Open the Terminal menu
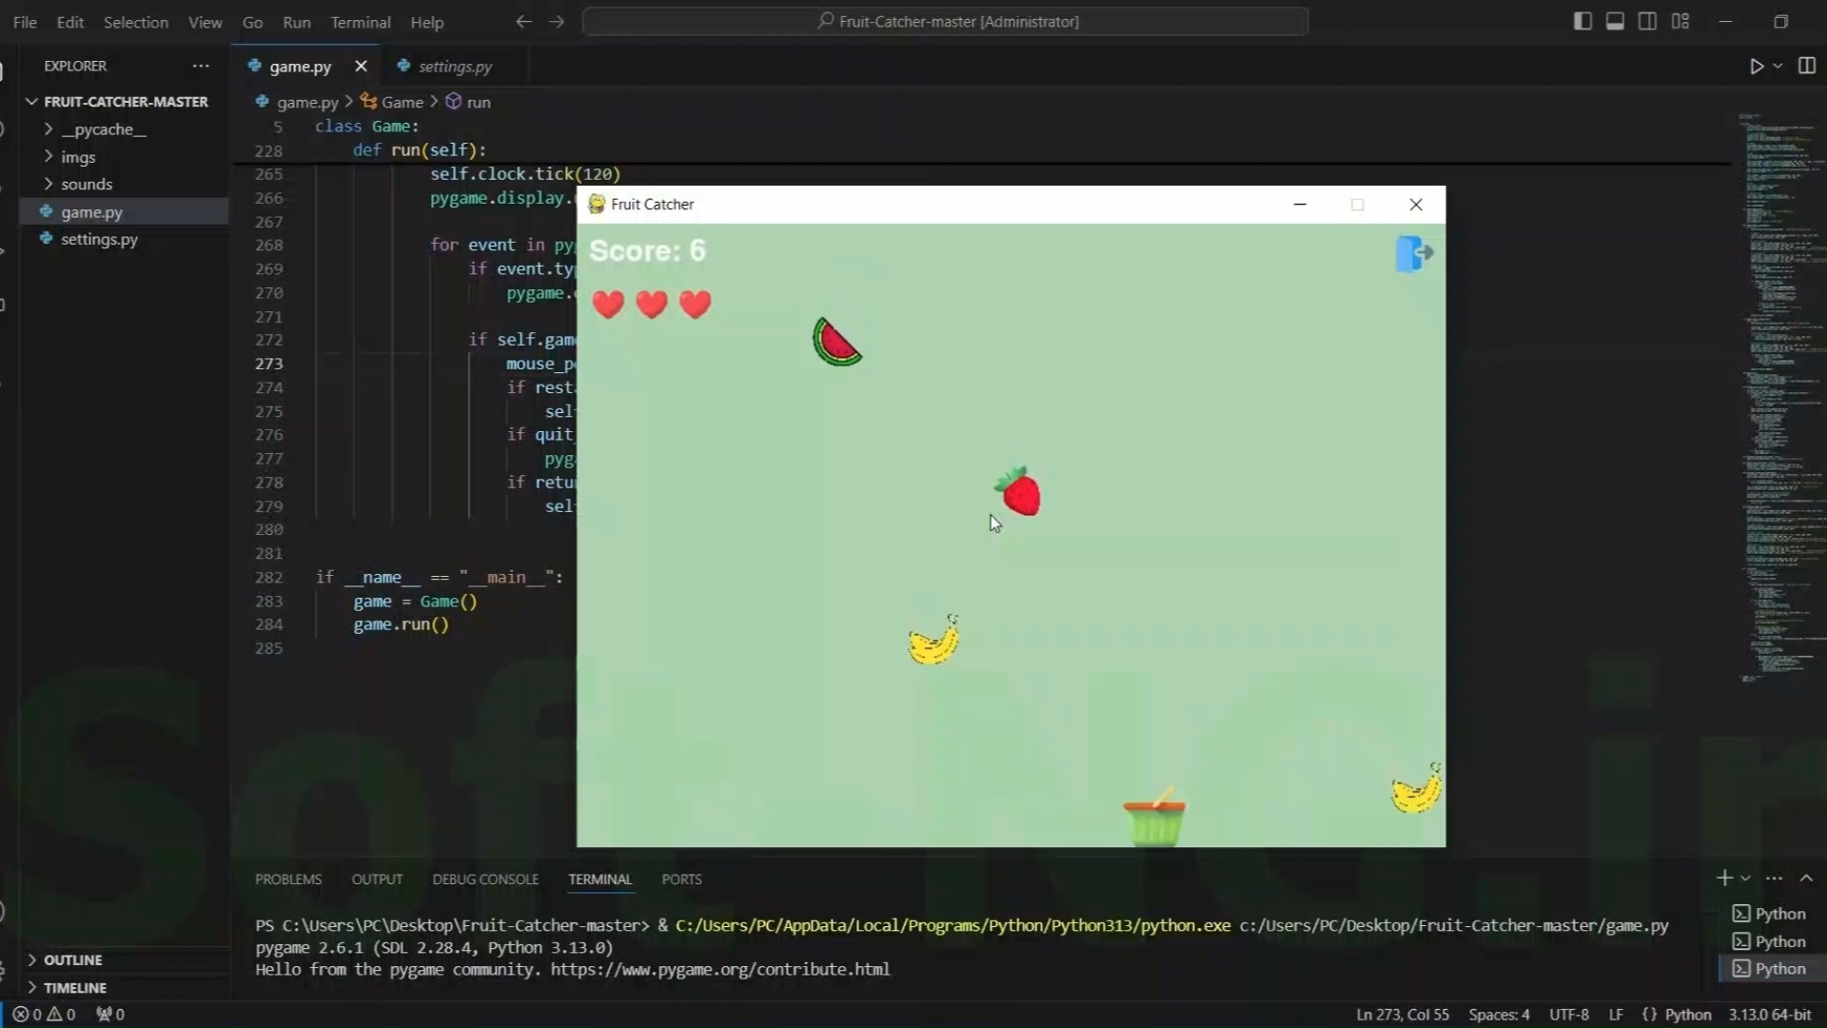The width and height of the screenshot is (1827, 1028). point(360,22)
